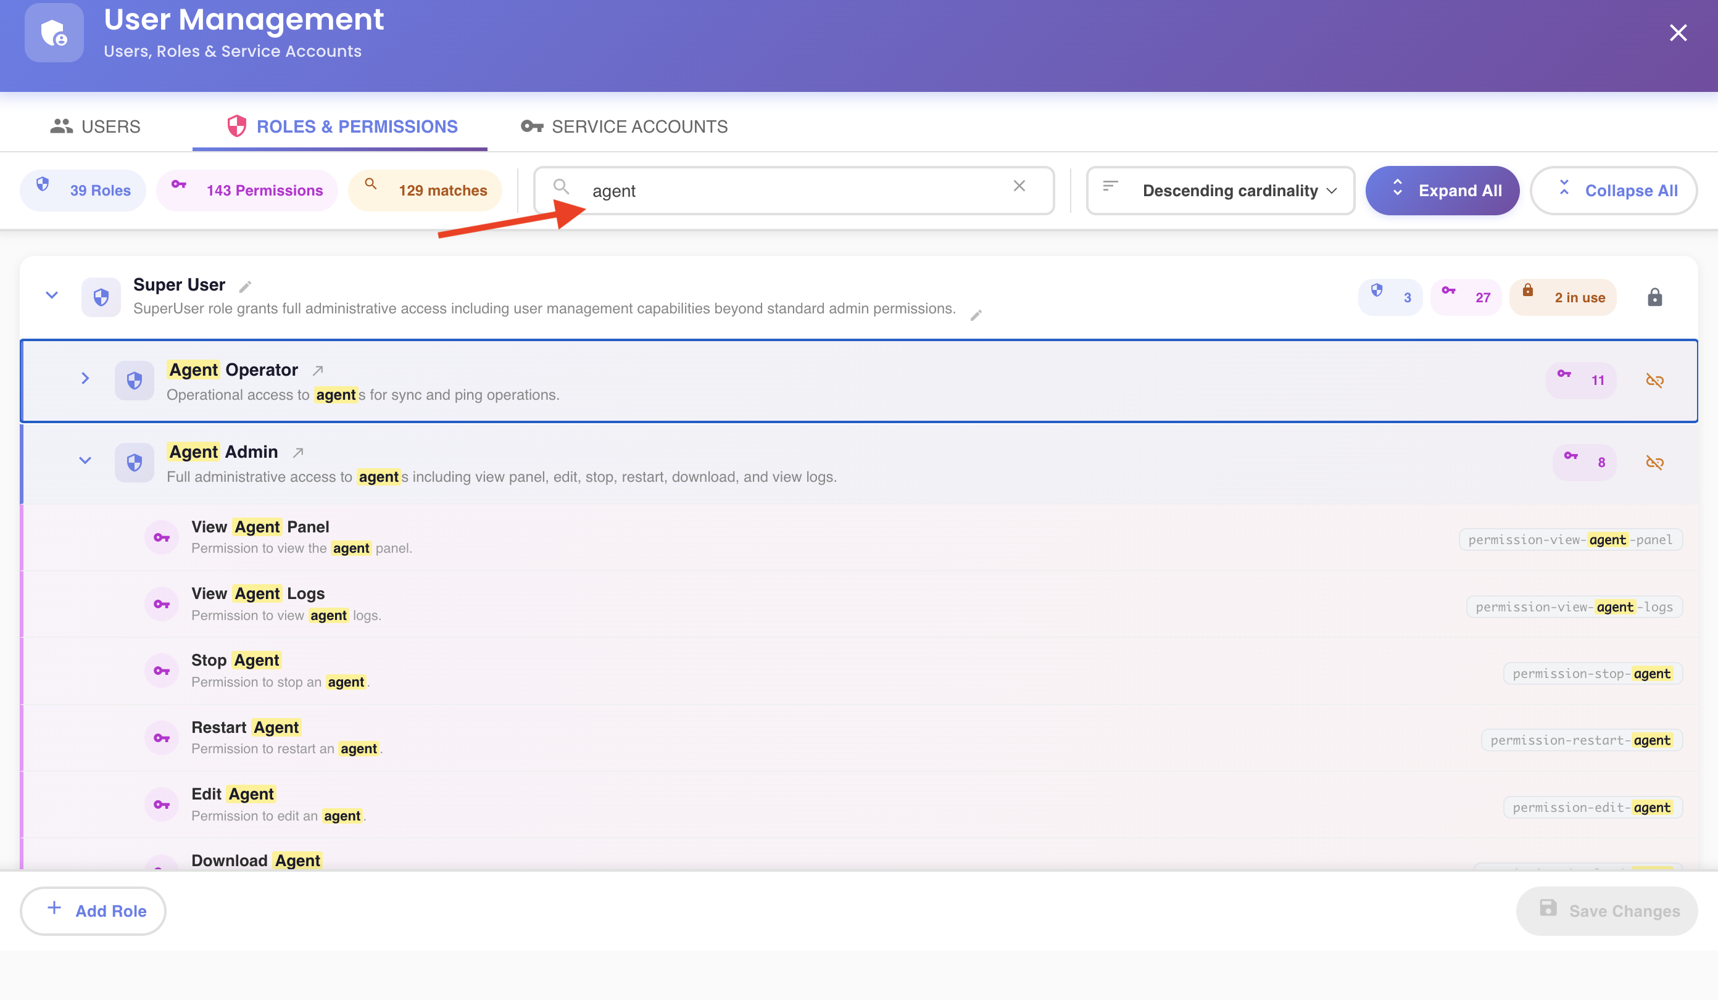
Task: Edit the Super User role name pencil
Action: click(246, 286)
